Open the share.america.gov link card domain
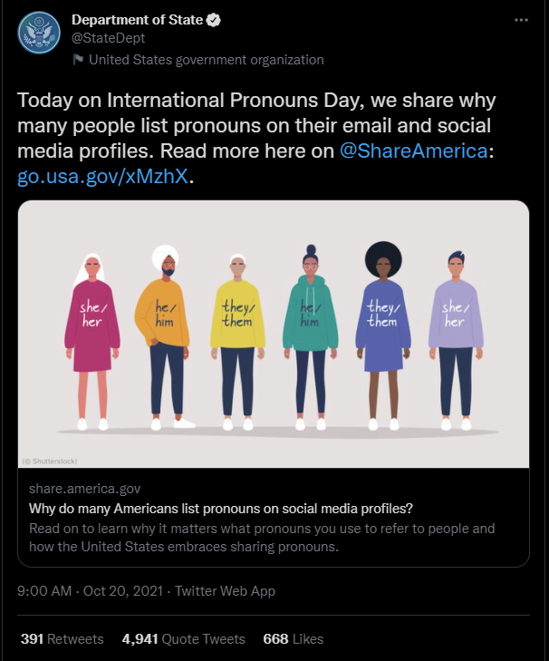Viewport: 549px width, 661px height. click(85, 489)
